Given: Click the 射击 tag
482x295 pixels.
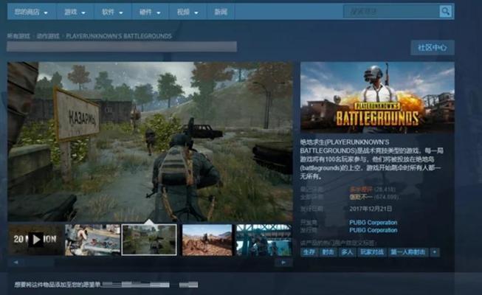Looking at the screenshot, I should [328, 252].
